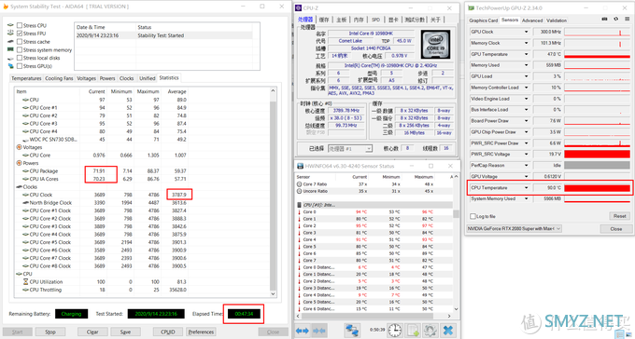Click GPU-Z refresh icon
Image resolution: width=635 pixels, height=339 pixels.
coord(616,19)
